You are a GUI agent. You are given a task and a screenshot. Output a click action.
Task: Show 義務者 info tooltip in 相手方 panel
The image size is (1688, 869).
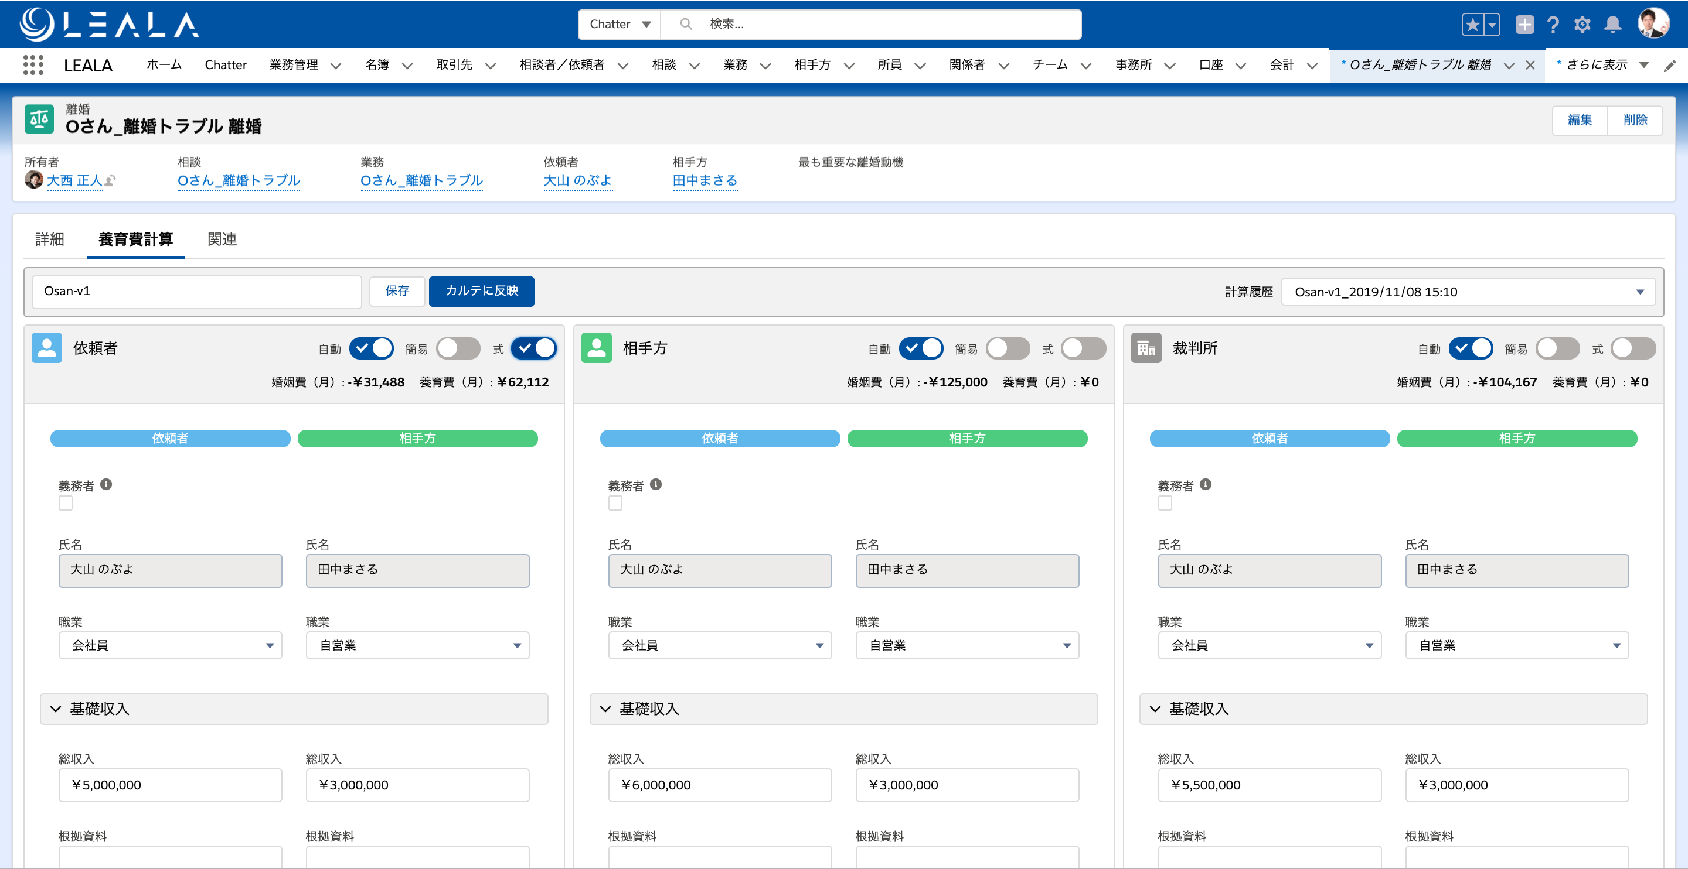(x=656, y=485)
